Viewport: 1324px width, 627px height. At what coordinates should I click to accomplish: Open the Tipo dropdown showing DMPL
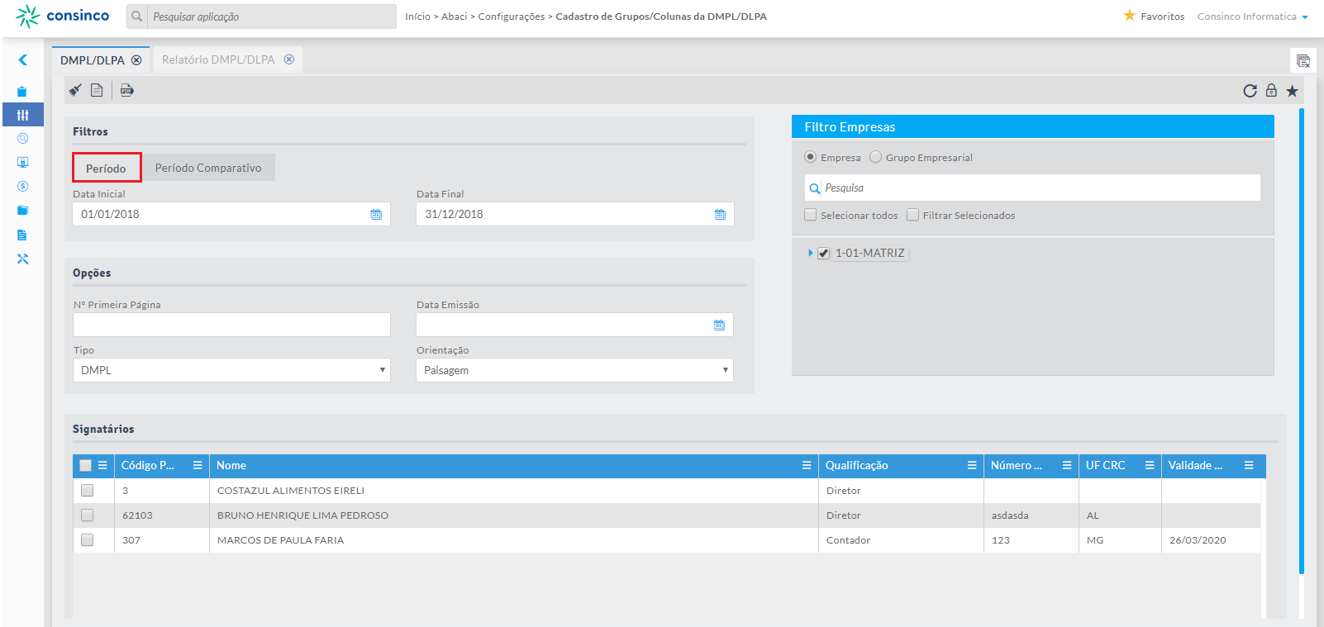tap(231, 370)
